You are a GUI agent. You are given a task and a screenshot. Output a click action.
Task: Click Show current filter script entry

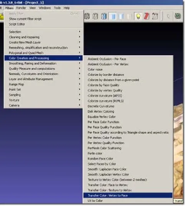[25, 19]
